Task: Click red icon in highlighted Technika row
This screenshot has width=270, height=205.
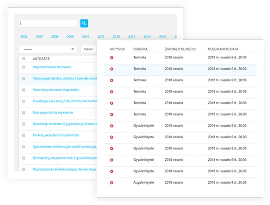Action: (x=111, y=69)
